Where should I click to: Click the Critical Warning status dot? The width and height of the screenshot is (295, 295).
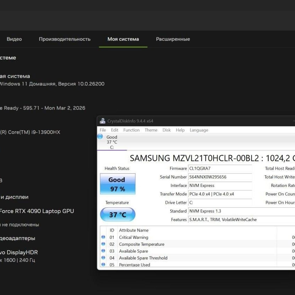point(103,237)
